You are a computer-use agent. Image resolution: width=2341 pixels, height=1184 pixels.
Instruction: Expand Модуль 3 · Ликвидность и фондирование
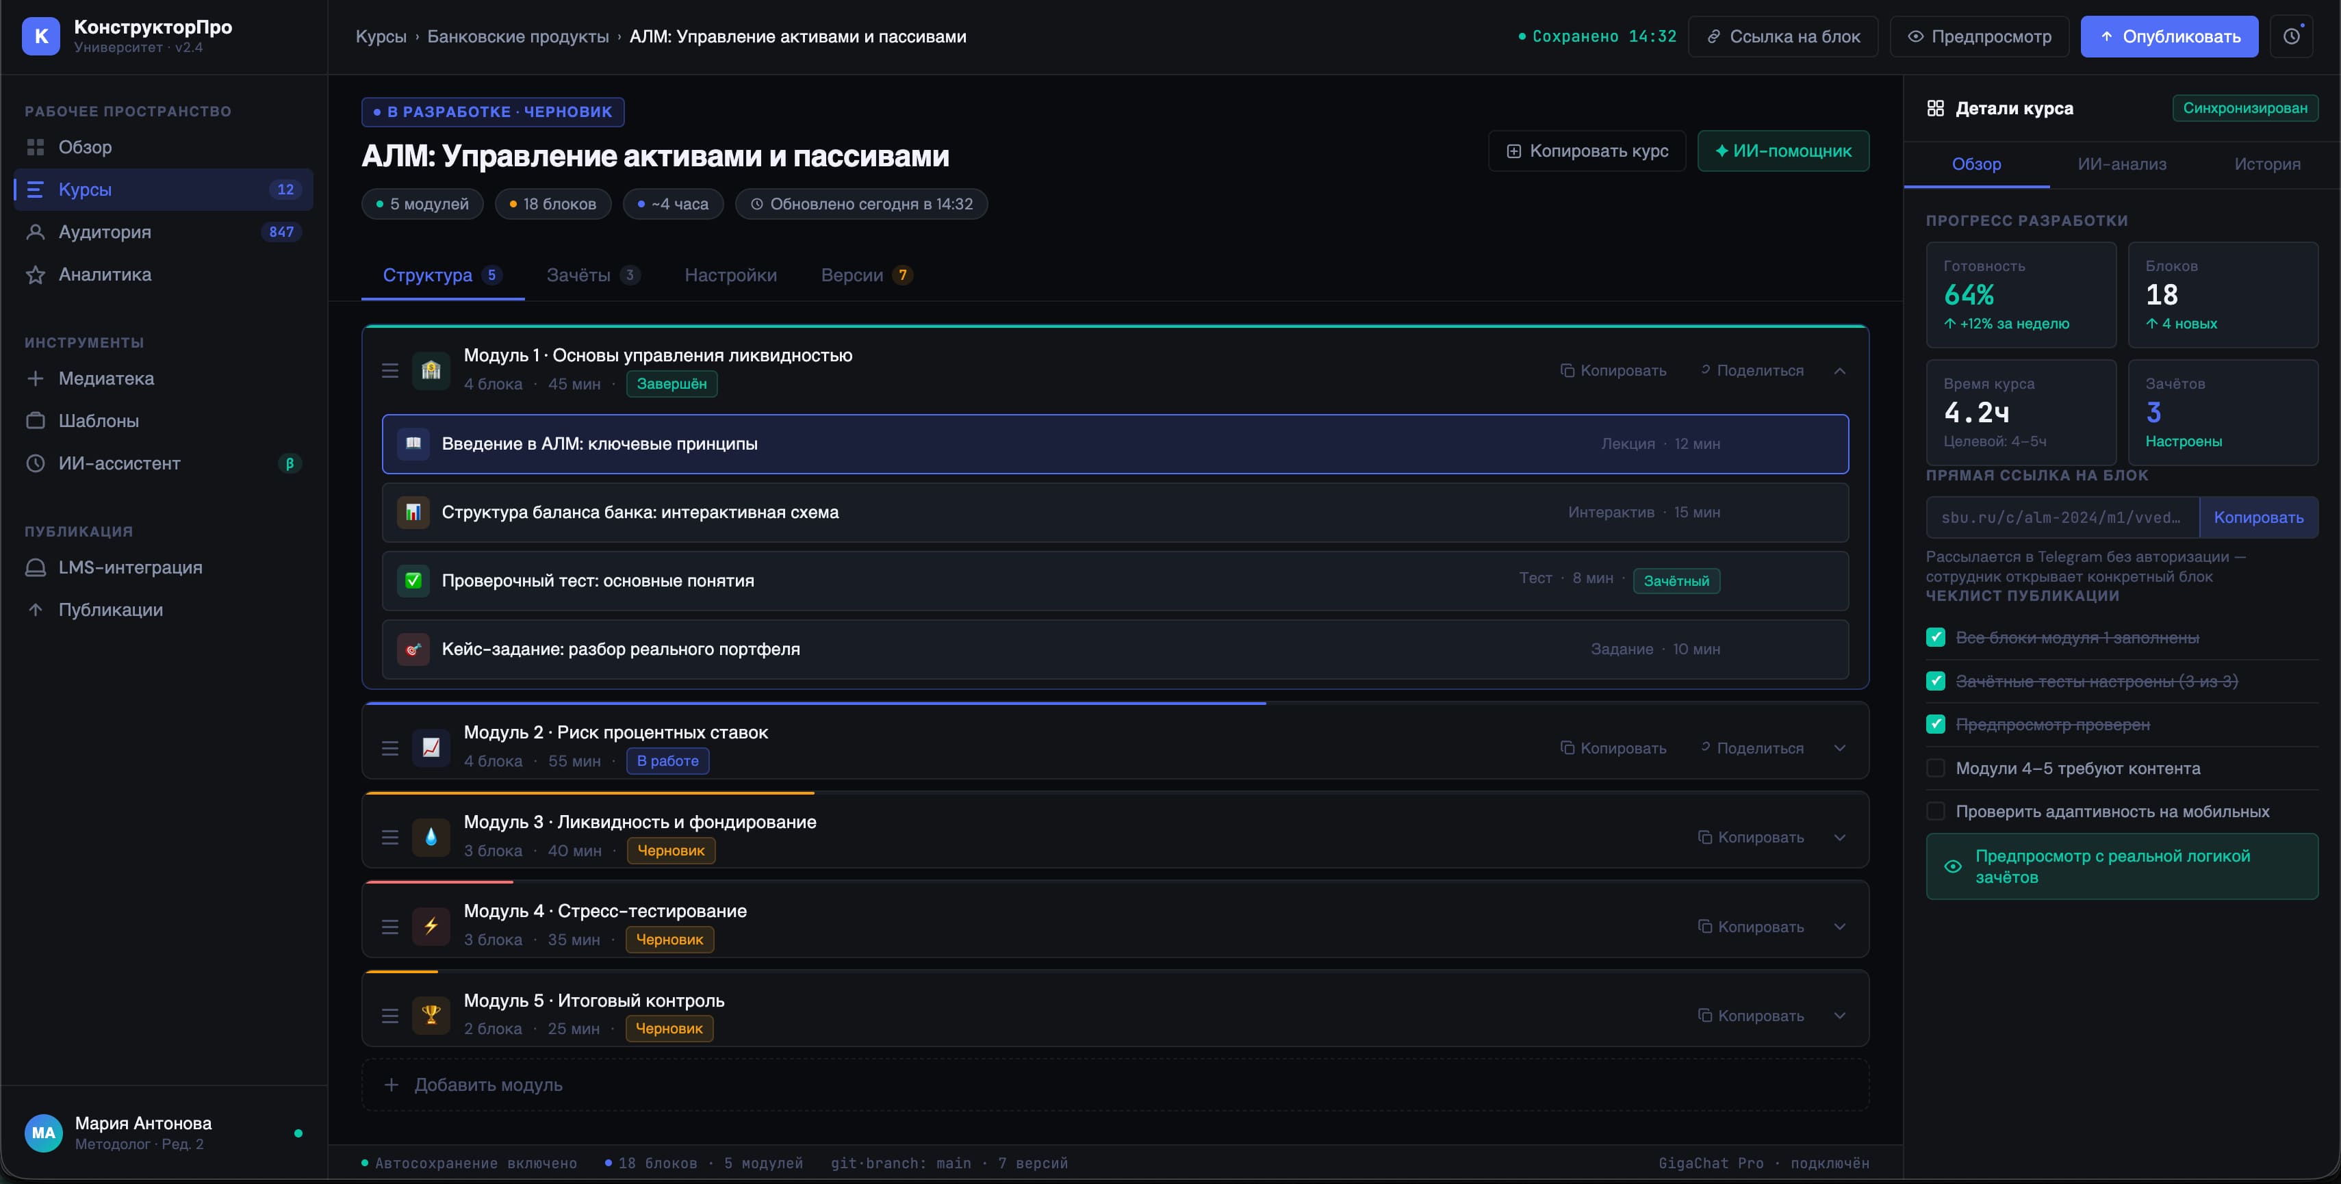pyautogui.click(x=1840, y=837)
